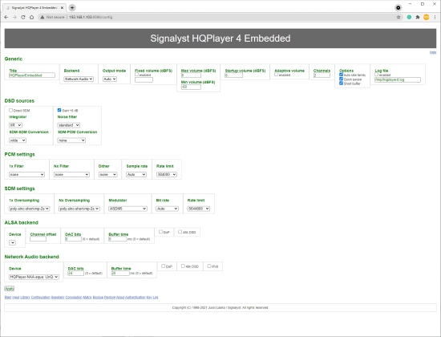441x337 pixels.
Task: Click the round media icon in title bar
Action: coord(399,7)
